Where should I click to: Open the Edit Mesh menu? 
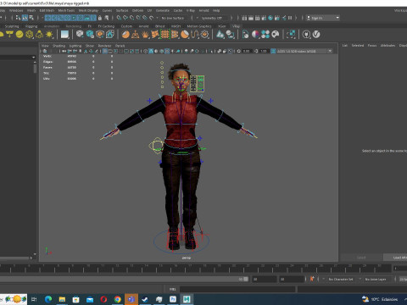(x=47, y=10)
